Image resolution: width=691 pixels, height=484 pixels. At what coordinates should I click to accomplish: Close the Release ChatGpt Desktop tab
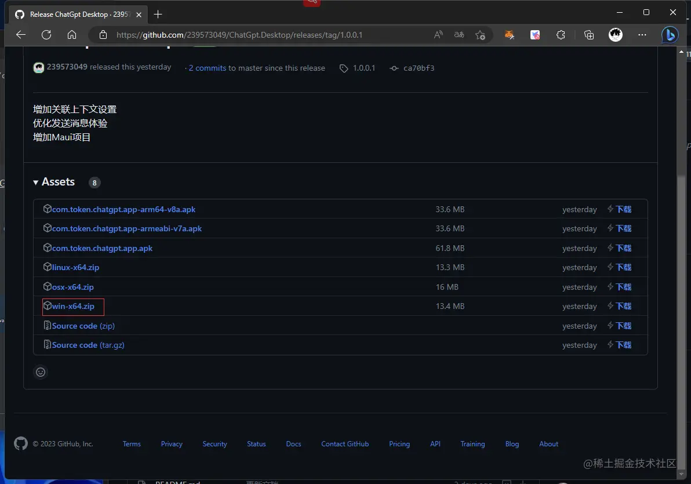[139, 14]
